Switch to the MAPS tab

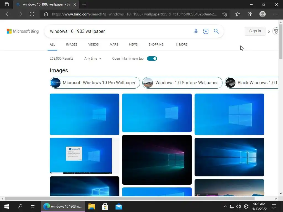(x=114, y=44)
